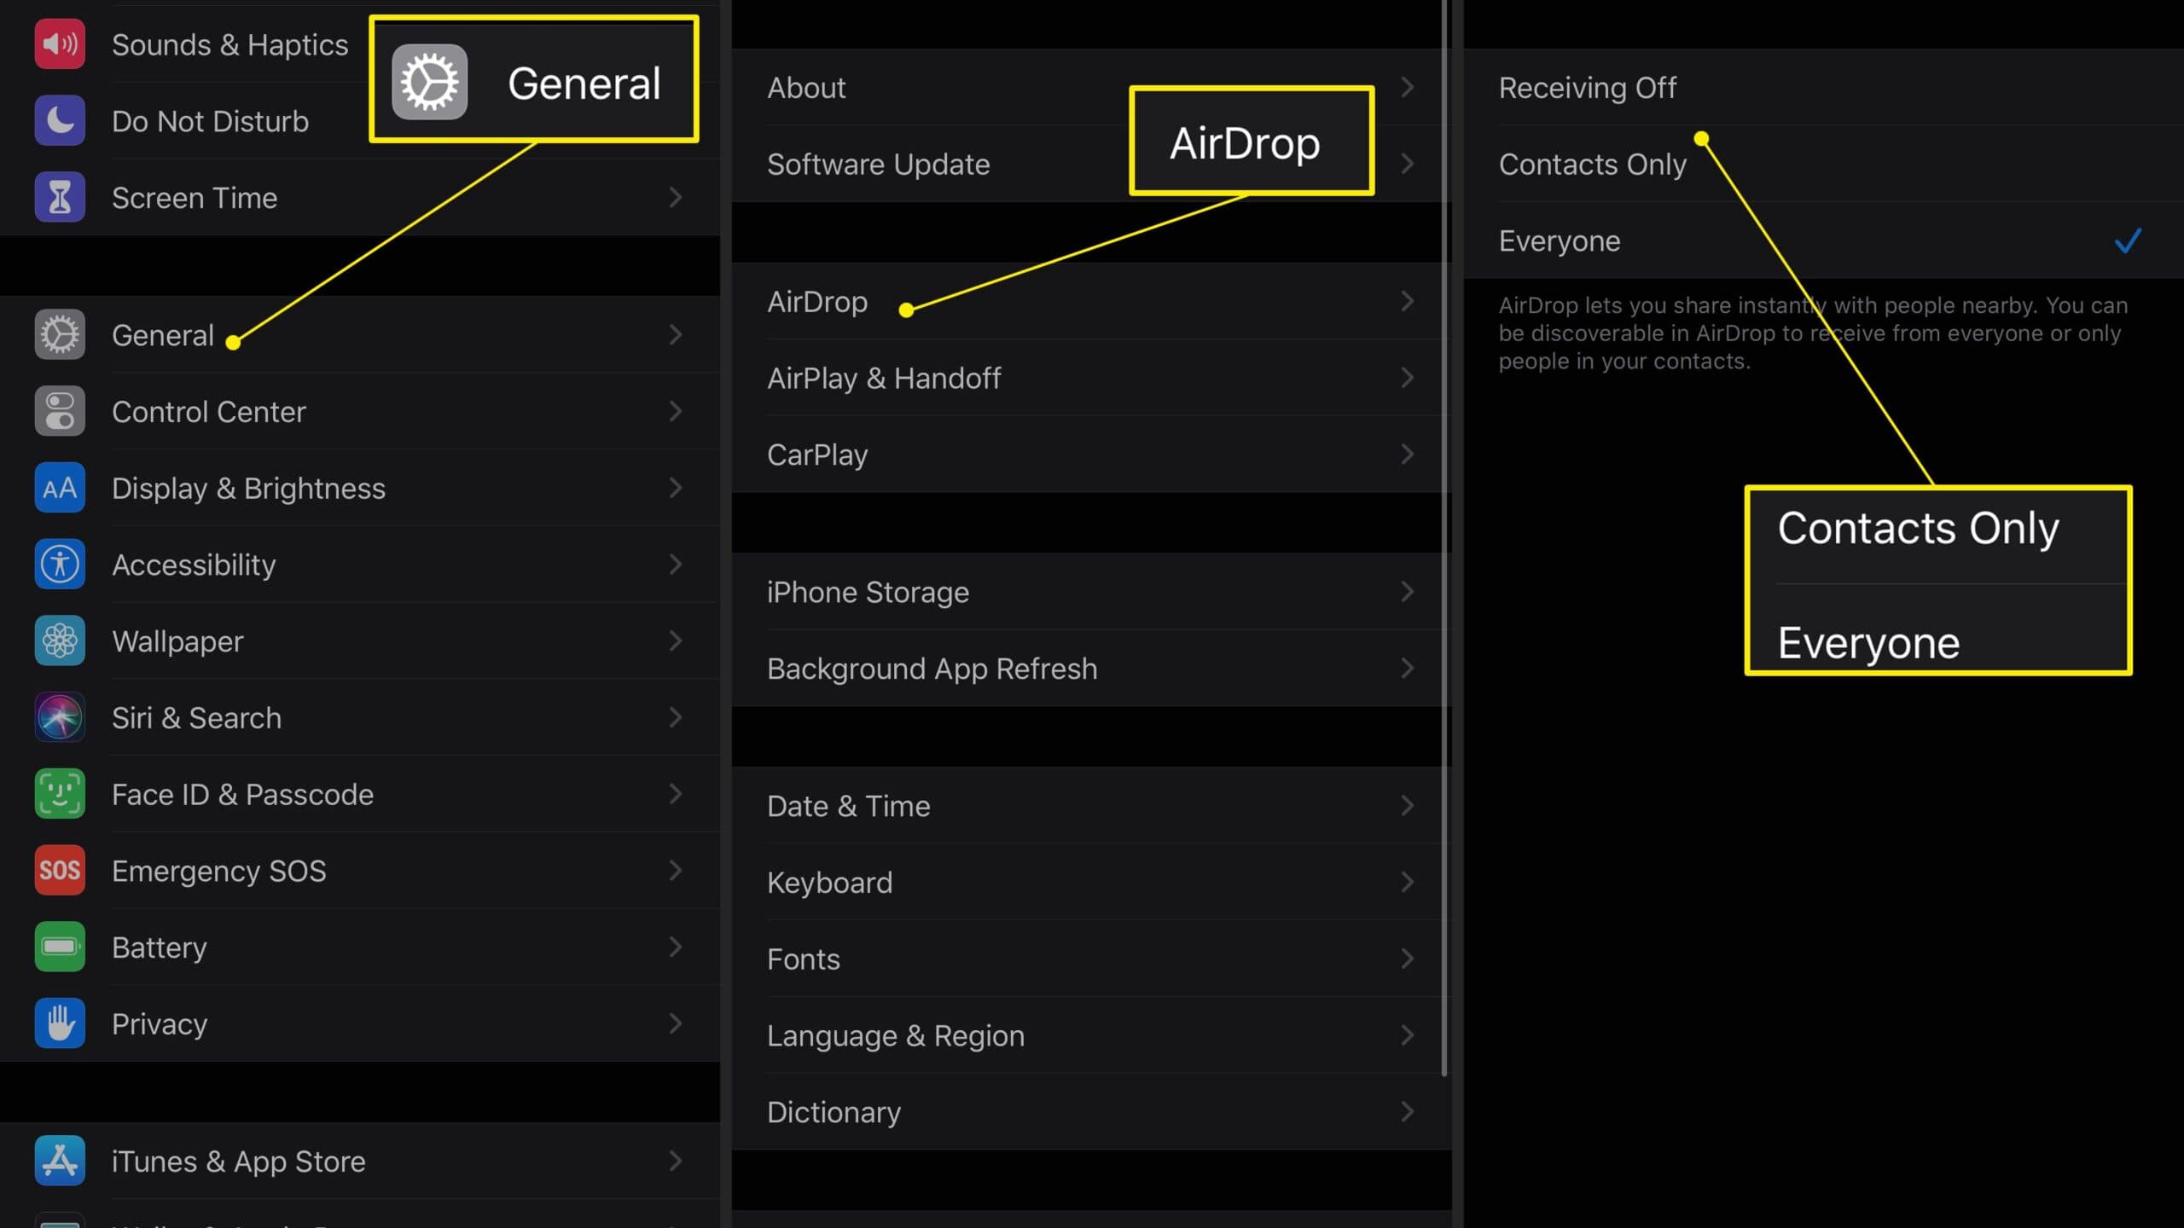Image resolution: width=2184 pixels, height=1228 pixels.
Task: Tap the red Sounds & Haptics speaker icon
Action: 60,44
